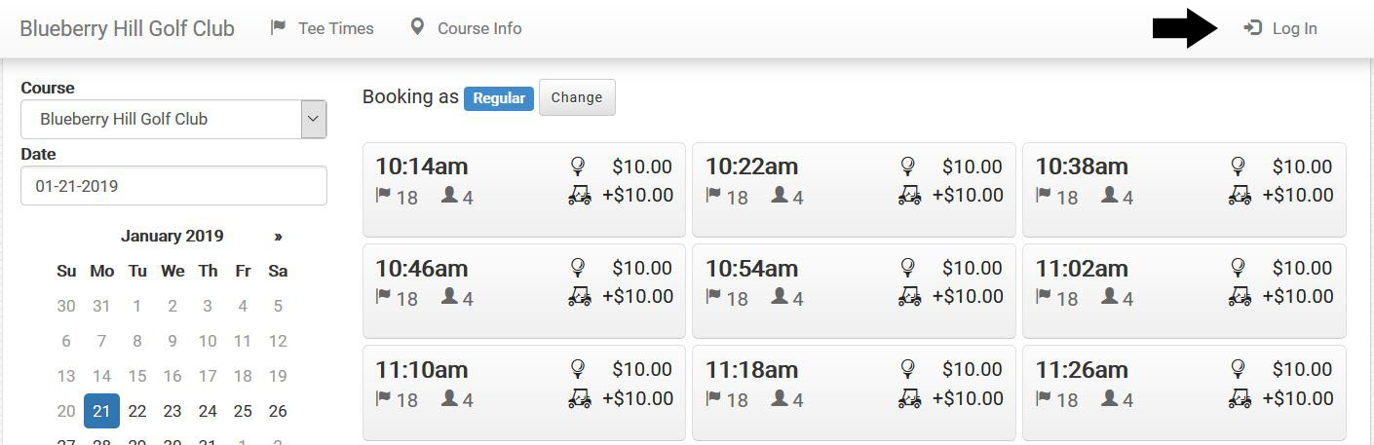1374x445 pixels.
Task: Click the Regular booking class badge
Action: [499, 98]
